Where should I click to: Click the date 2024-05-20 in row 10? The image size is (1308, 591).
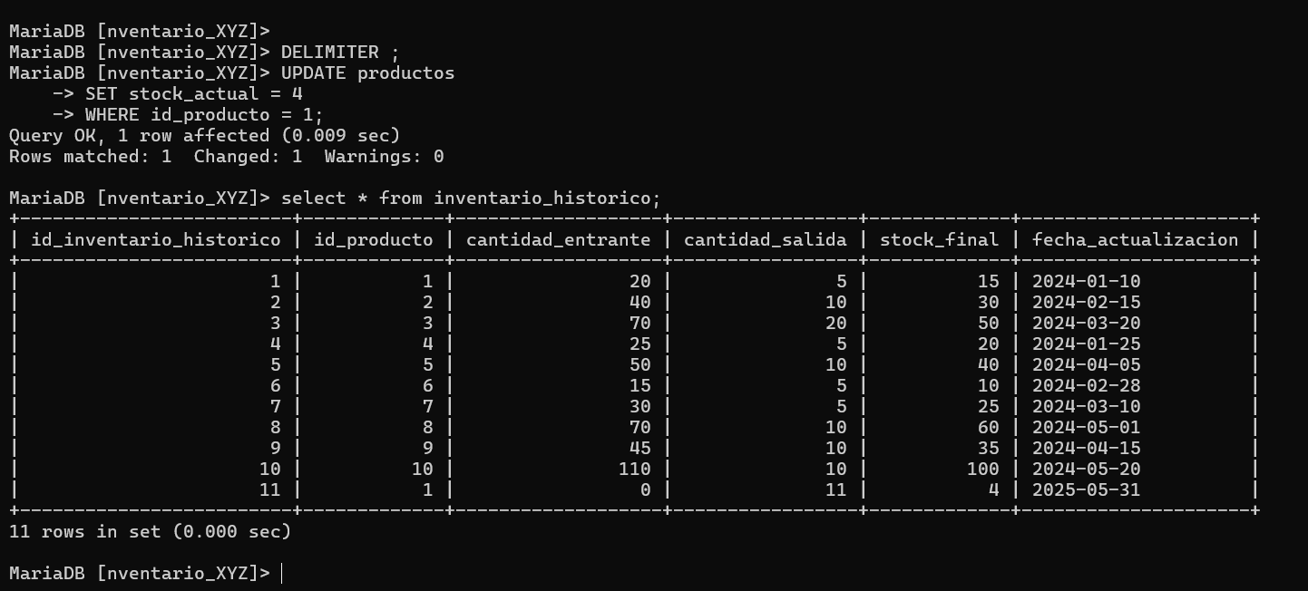1087,470
